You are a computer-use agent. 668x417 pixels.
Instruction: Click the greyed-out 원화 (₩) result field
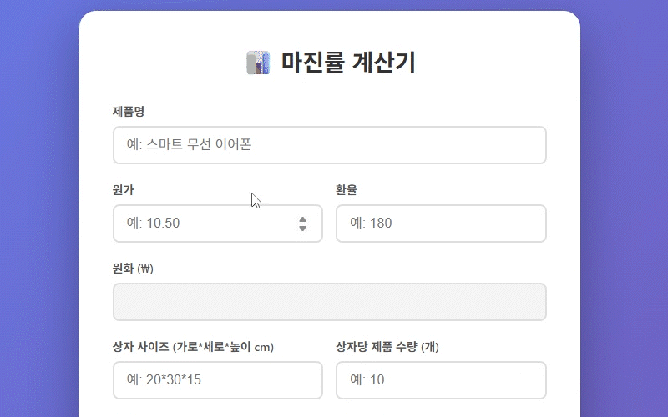pyautogui.click(x=329, y=302)
